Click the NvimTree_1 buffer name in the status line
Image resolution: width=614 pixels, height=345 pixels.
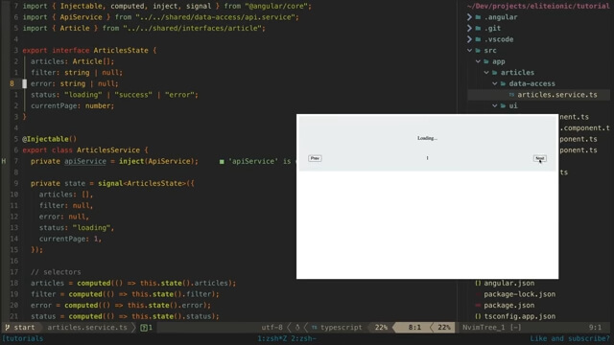coord(484,328)
